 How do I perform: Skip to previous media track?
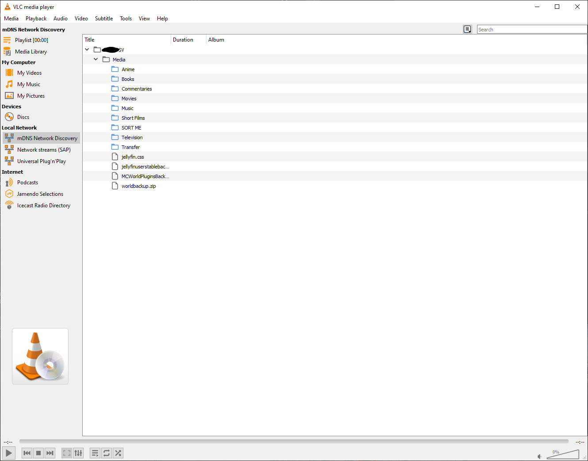27,453
